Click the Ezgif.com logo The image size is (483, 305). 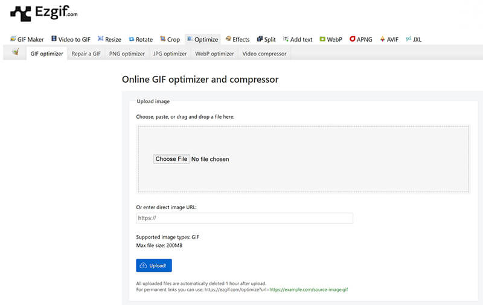[43, 13]
